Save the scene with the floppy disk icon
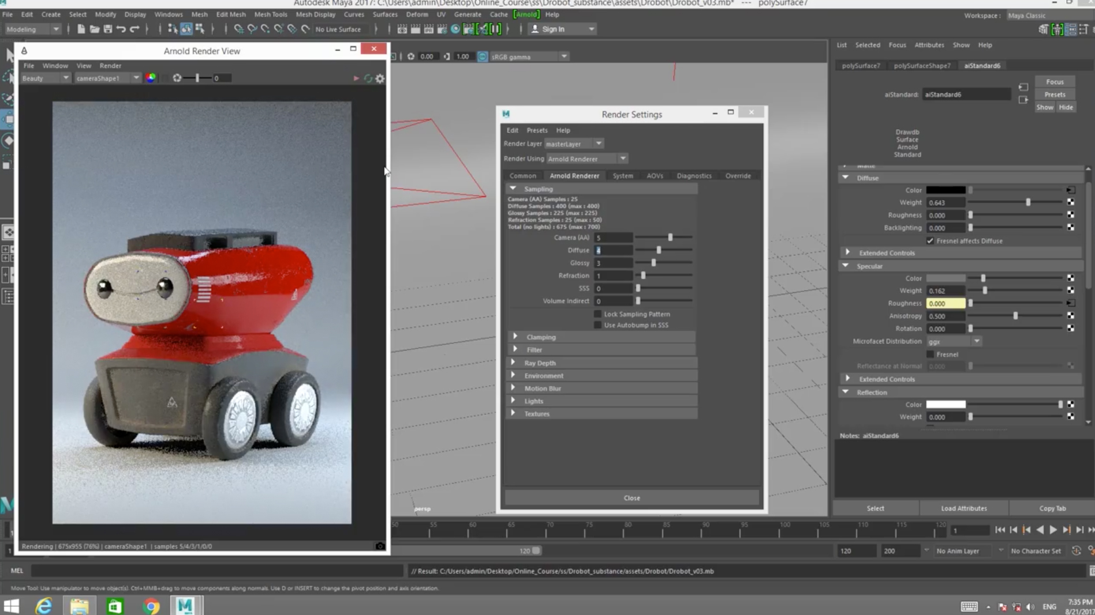 107,29
